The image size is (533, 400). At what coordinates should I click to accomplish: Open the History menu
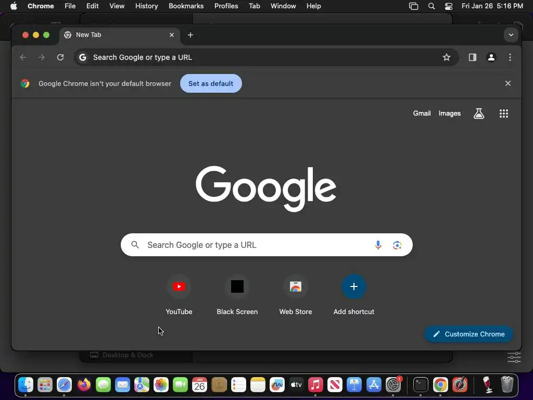146,6
